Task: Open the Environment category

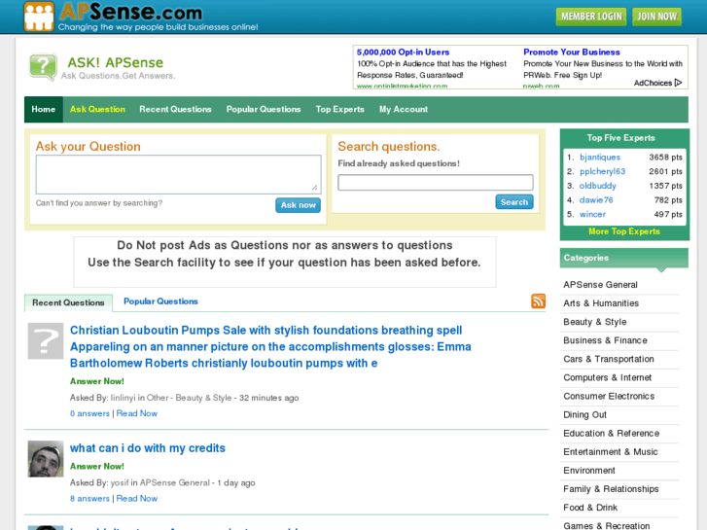Action: [x=589, y=470]
